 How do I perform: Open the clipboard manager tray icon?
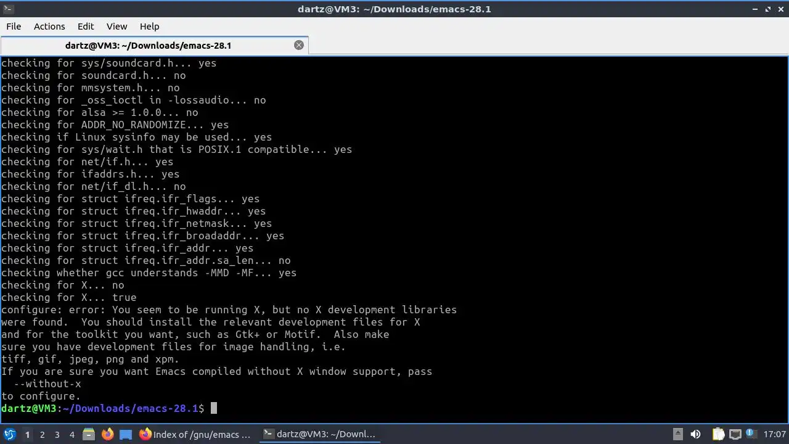point(718,434)
